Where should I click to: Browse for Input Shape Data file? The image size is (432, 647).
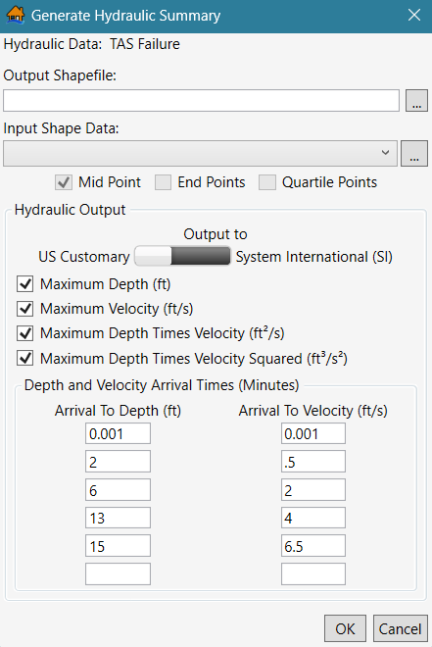pyautogui.click(x=414, y=153)
